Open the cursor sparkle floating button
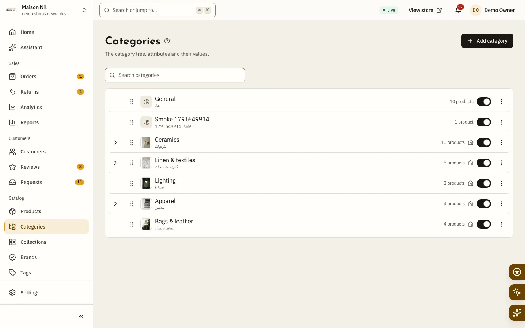The image size is (525, 328). tap(517, 292)
